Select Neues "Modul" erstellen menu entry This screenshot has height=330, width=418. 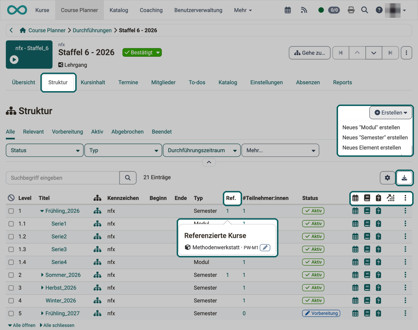[x=371, y=127]
